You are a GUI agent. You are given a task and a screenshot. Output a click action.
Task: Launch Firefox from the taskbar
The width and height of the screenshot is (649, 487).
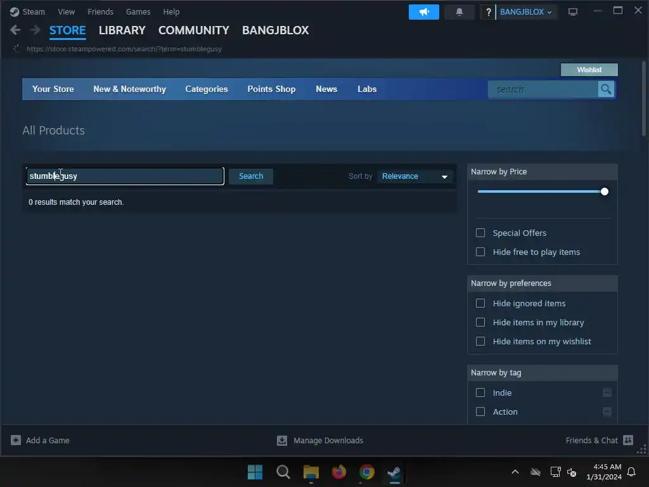pos(339,472)
